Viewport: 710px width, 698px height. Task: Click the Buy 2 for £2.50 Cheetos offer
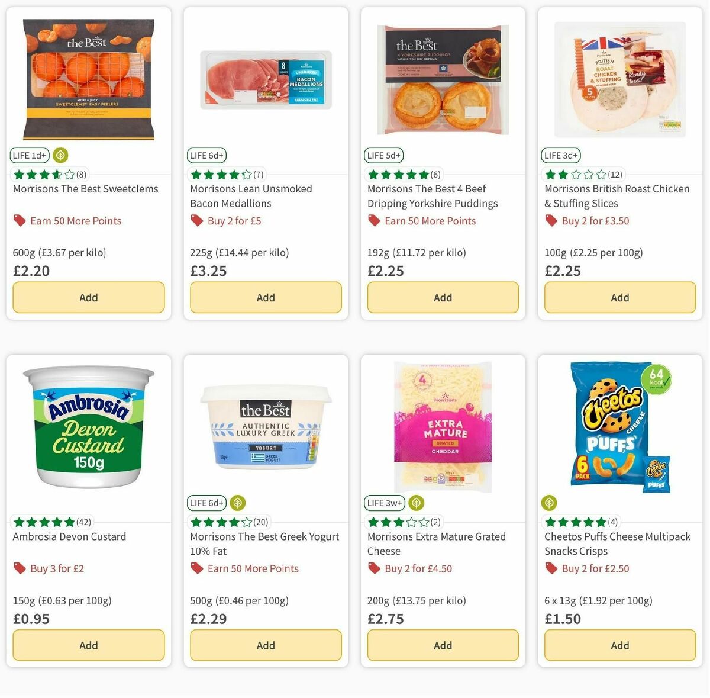[x=593, y=568]
